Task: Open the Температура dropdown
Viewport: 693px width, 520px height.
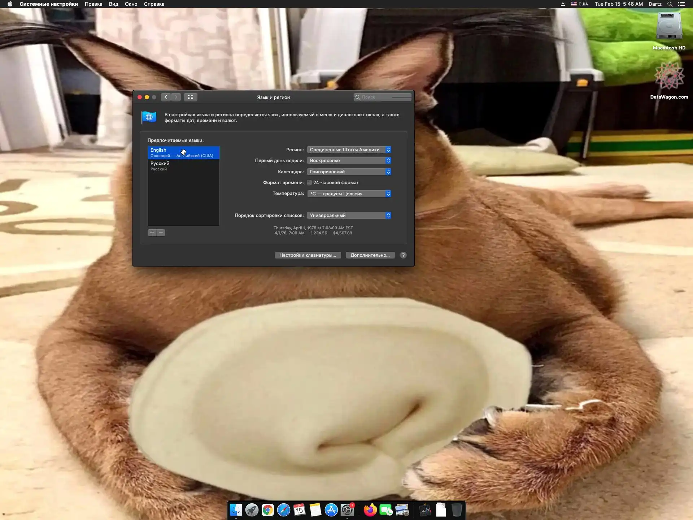Action: pyautogui.click(x=349, y=194)
